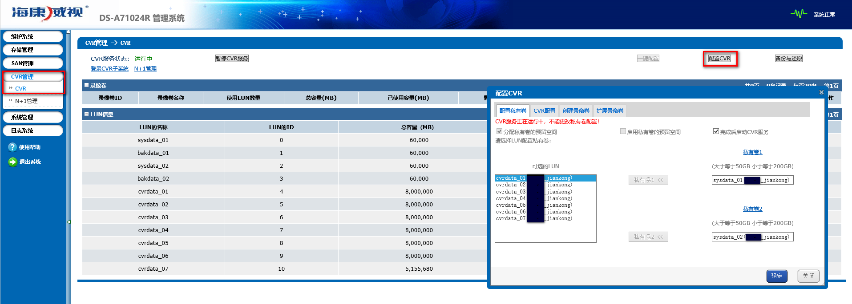The image size is (852, 304).
Task: Switch to the CVR配置 tab
Action: pos(545,111)
